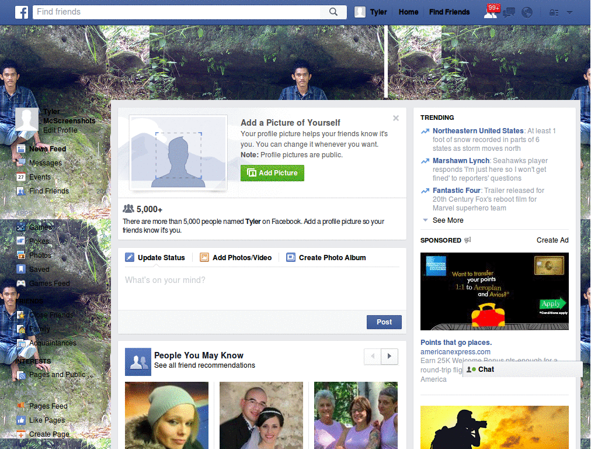Open Fantastic Four trending topic
598x449 pixels.
pos(457,191)
